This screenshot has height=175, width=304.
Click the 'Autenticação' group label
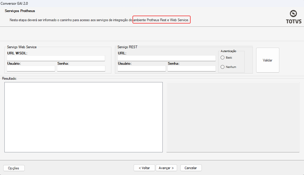229,51
